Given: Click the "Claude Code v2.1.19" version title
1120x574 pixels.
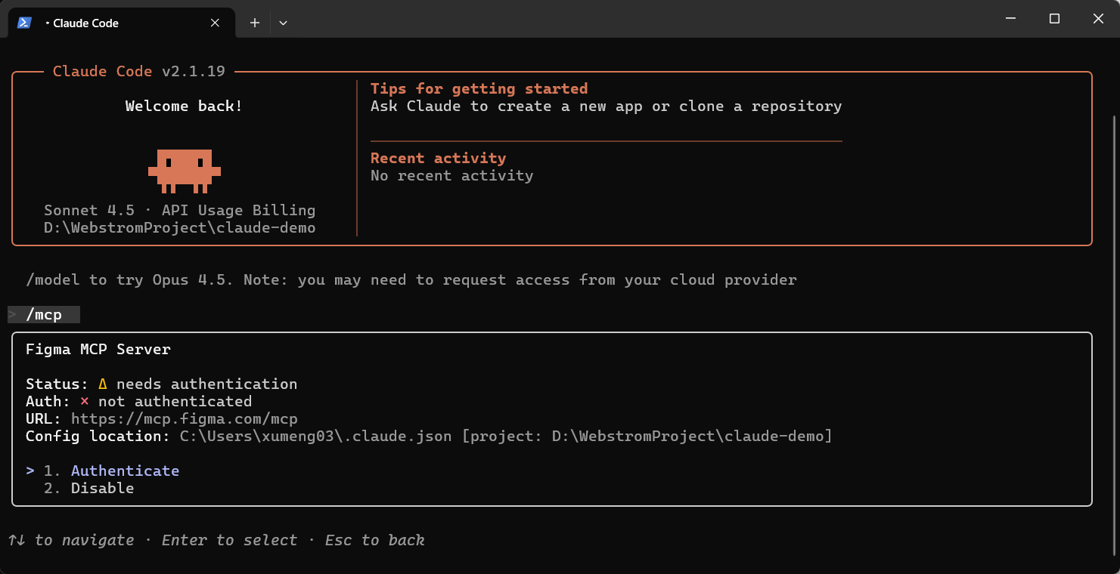Looking at the screenshot, I should (x=139, y=71).
